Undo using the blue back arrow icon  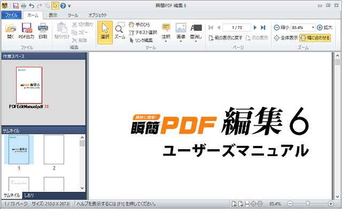(32, 6)
